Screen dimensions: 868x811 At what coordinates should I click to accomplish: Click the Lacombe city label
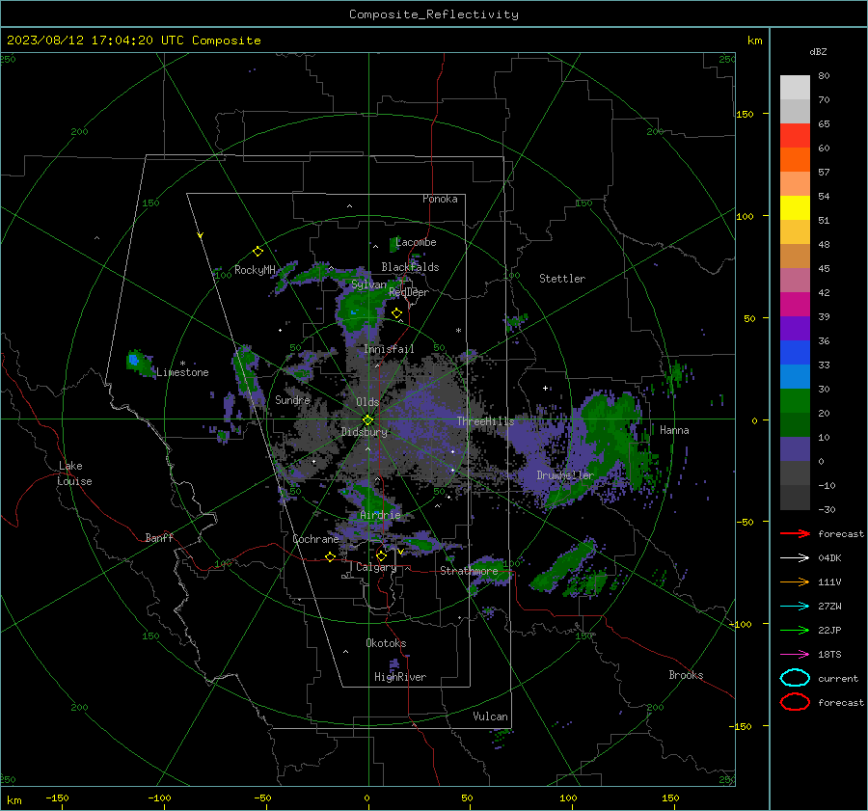(x=416, y=242)
